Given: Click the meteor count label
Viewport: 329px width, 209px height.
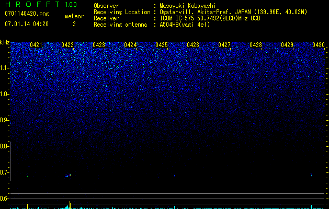Looking at the screenshot, I should 74,16.
